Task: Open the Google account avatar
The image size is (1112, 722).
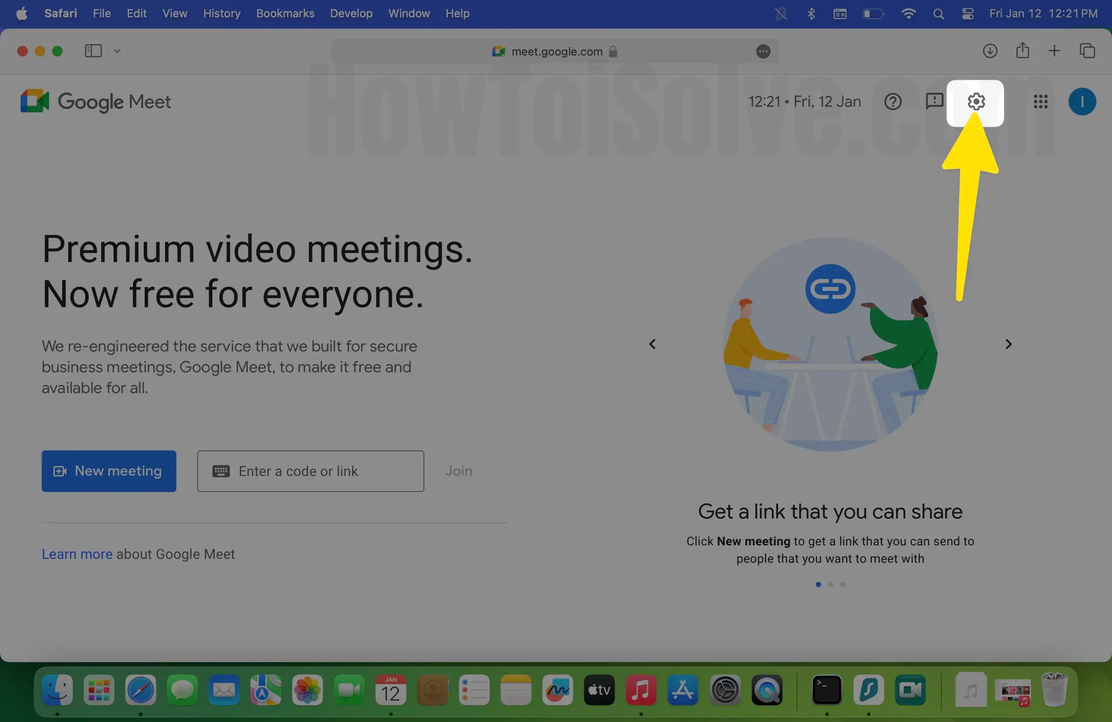Action: (x=1082, y=102)
